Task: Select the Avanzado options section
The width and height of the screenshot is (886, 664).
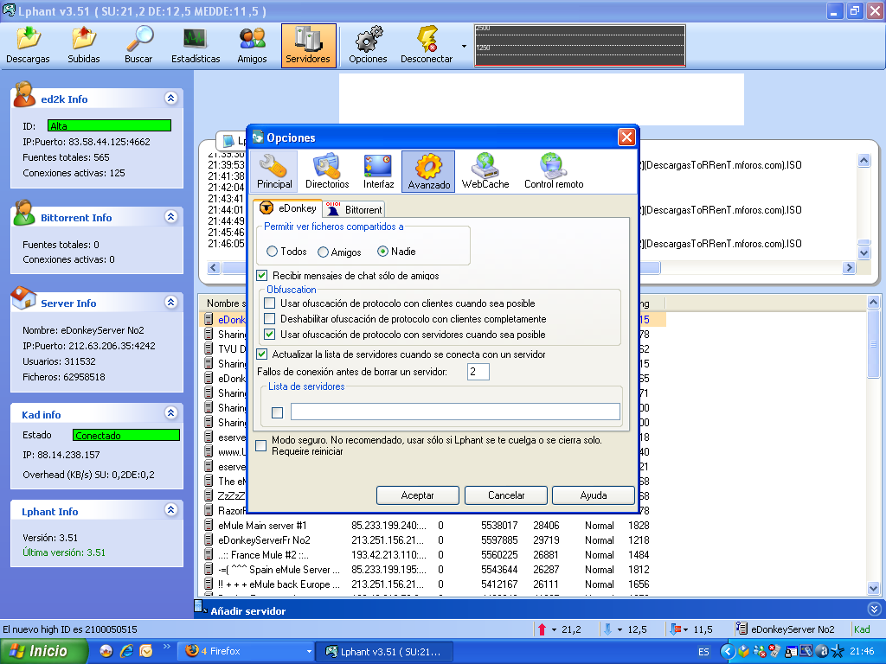Action: (x=428, y=172)
